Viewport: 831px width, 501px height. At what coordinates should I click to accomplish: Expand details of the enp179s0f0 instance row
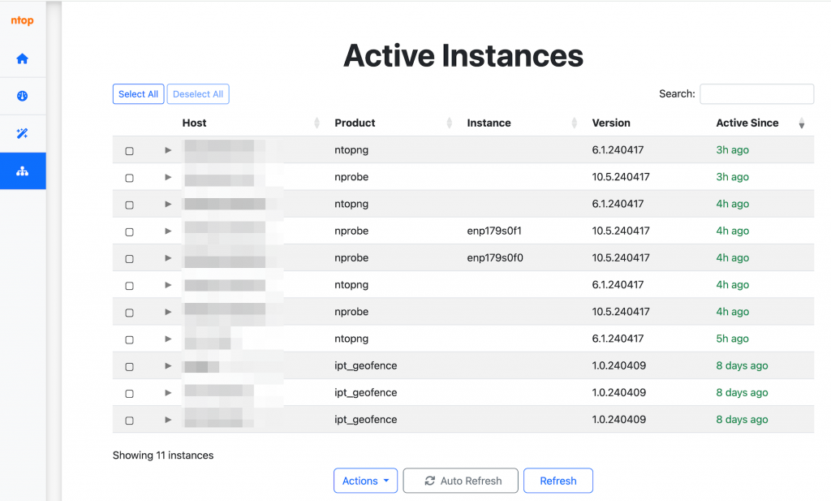point(168,258)
